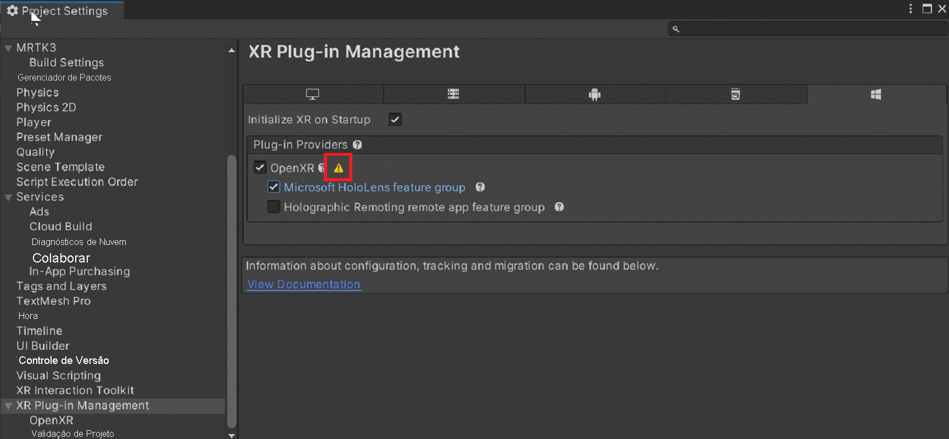Click help icon beside Microsoft HoloLens feature group
The height and width of the screenshot is (439, 949).
pyautogui.click(x=480, y=187)
